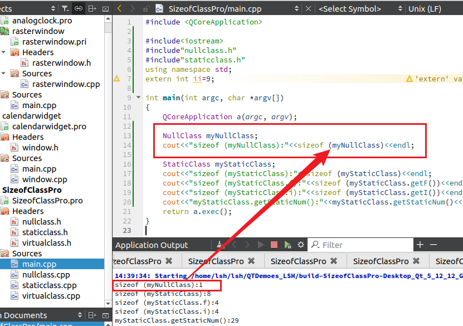Select the rasterwindow project node

click(38, 31)
